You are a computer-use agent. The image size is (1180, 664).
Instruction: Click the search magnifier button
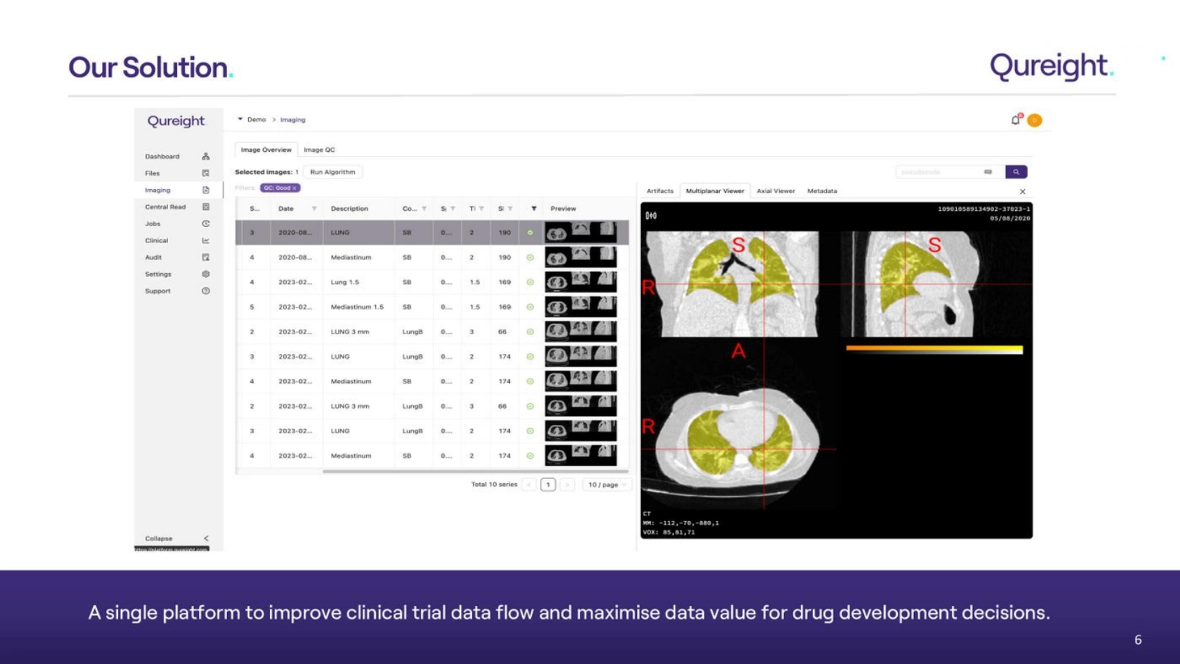[1016, 172]
